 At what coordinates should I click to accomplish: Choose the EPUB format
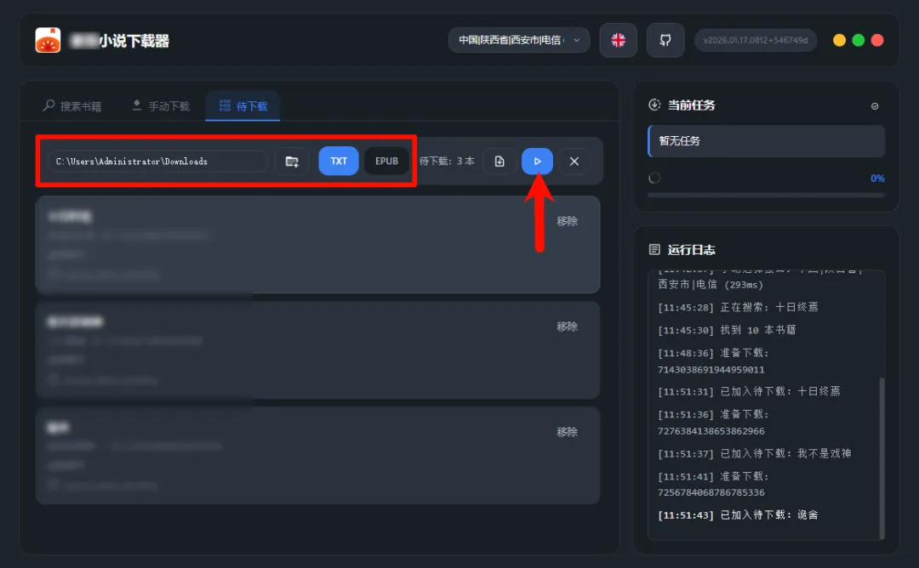click(x=386, y=161)
